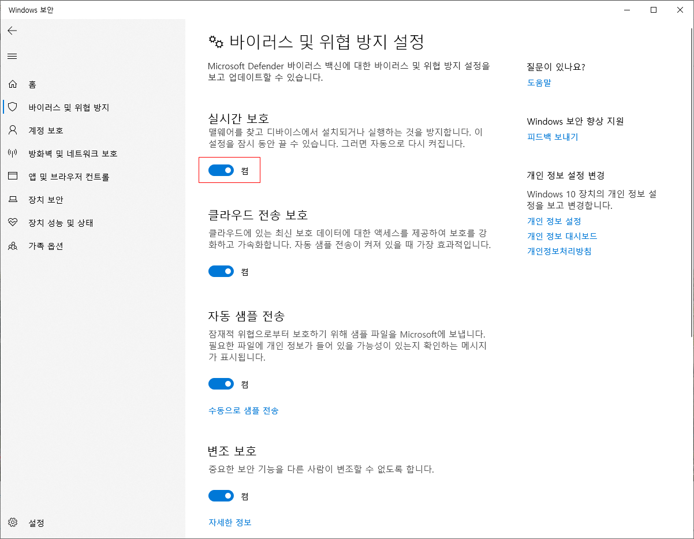Open the hamburger navigation menu

(x=12, y=56)
